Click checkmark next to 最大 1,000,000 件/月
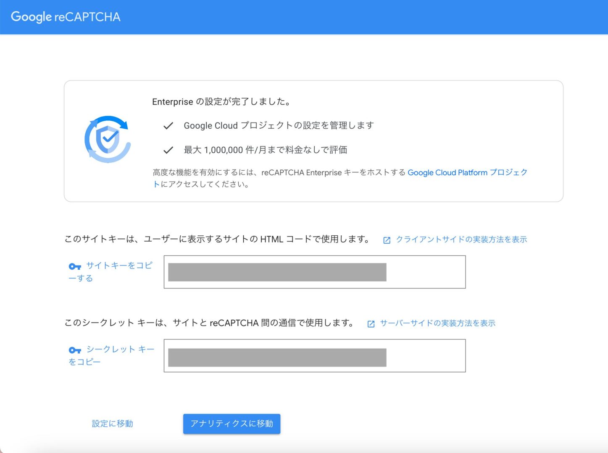The width and height of the screenshot is (608, 453). pos(168,150)
